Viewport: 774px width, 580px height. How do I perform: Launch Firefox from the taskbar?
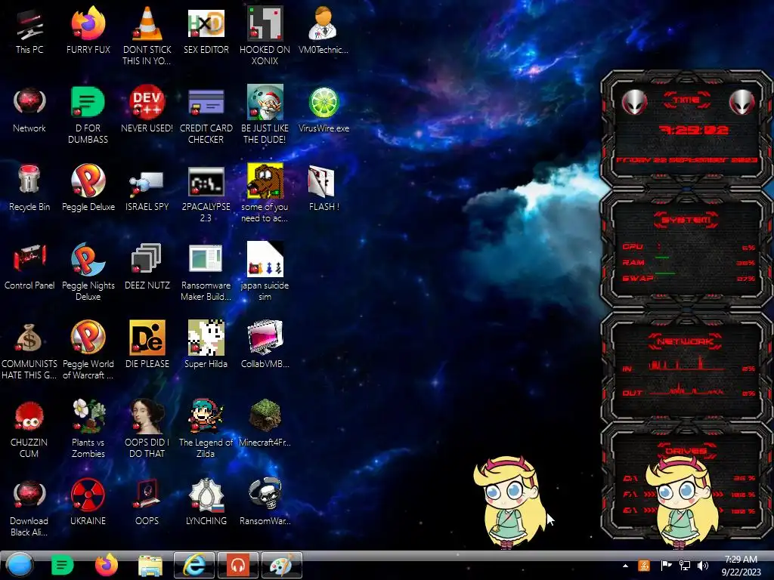pyautogui.click(x=107, y=565)
